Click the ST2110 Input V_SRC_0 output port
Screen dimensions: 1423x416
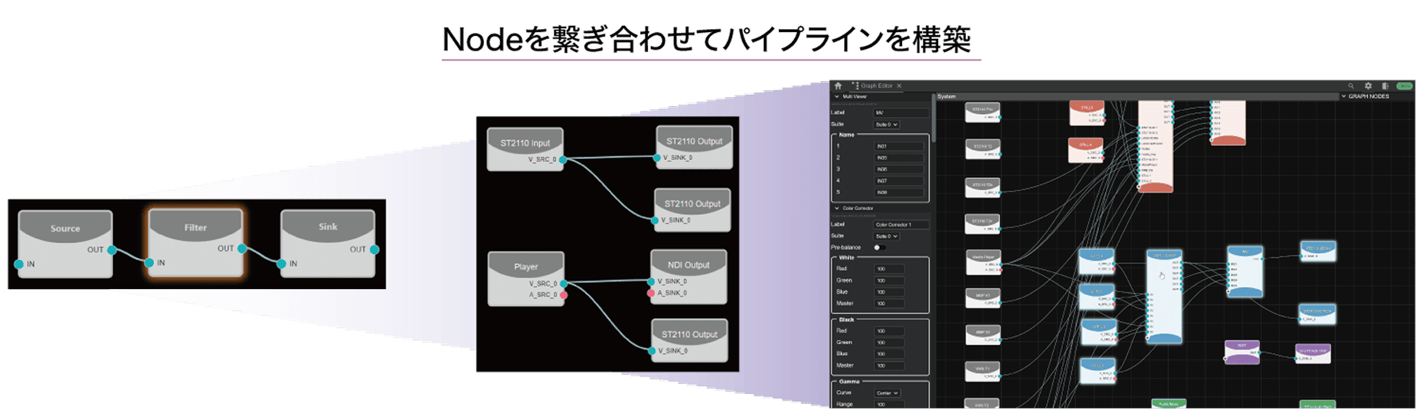tap(563, 160)
